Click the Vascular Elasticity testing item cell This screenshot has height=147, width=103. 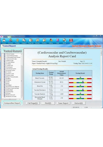pyautogui.click(x=40, y=94)
